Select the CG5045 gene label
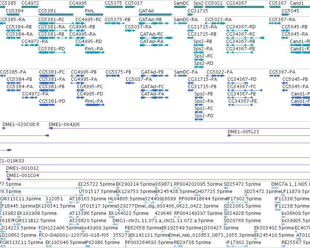Image resolution: width=310 pixels, height=248 pixels. pos(290,11)
